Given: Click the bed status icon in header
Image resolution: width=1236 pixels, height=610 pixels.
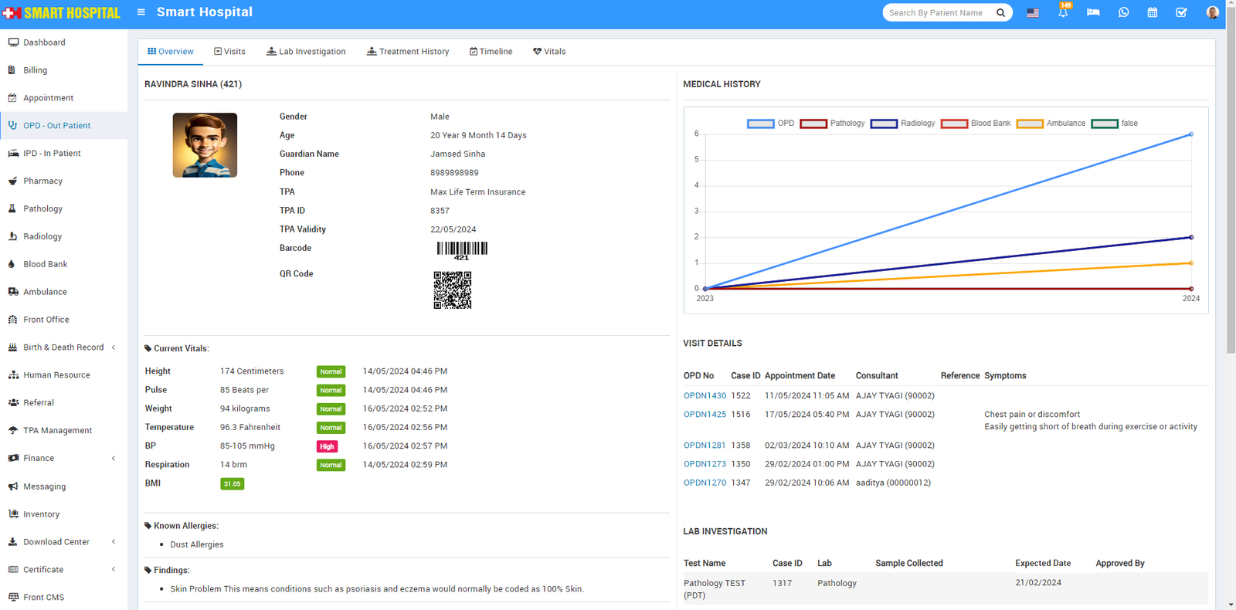Looking at the screenshot, I should 1093,12.
